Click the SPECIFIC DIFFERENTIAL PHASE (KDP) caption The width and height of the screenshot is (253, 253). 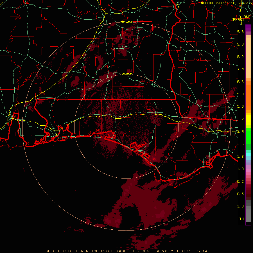[x=87, y=251]
